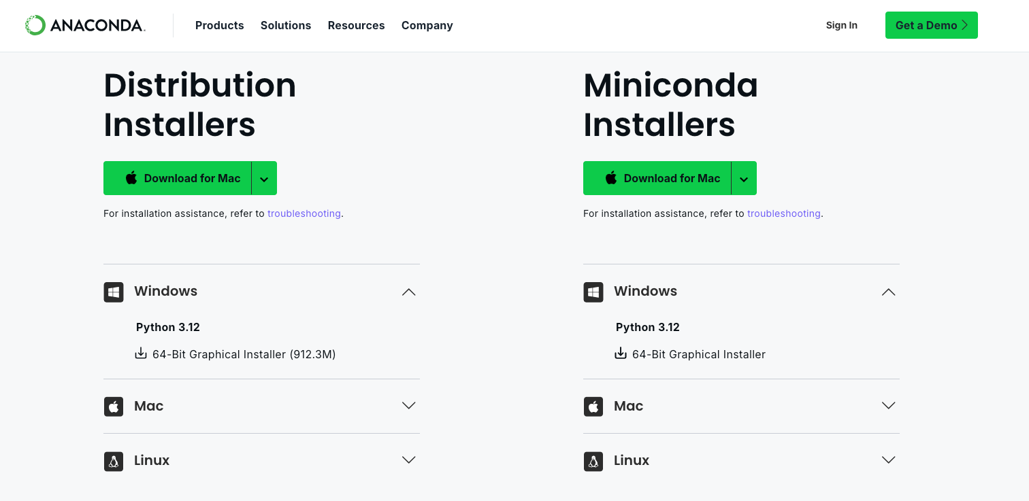Collapse the Distribution Windows section chevron
This screenshot has width=1029, height=501.
point(408,292)
